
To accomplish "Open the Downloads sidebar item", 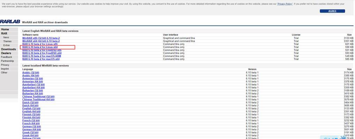I will coord(8,49).
